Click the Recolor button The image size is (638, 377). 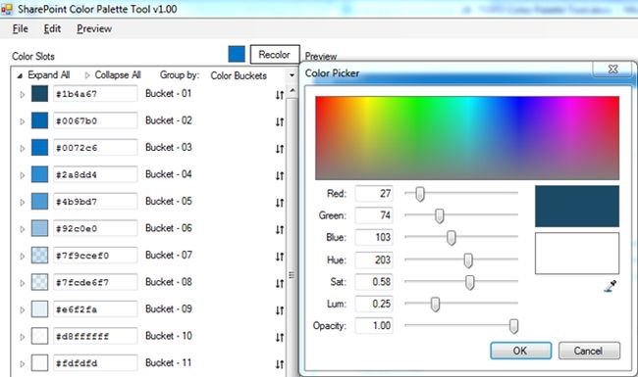275,55
